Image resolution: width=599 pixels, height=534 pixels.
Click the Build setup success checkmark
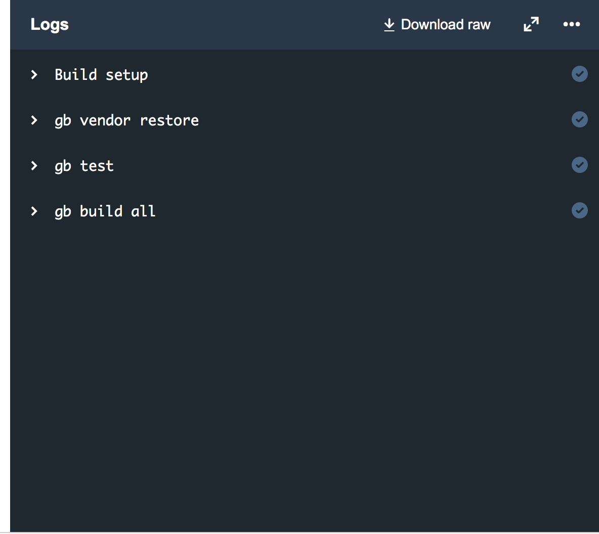[x=579, y=74]
